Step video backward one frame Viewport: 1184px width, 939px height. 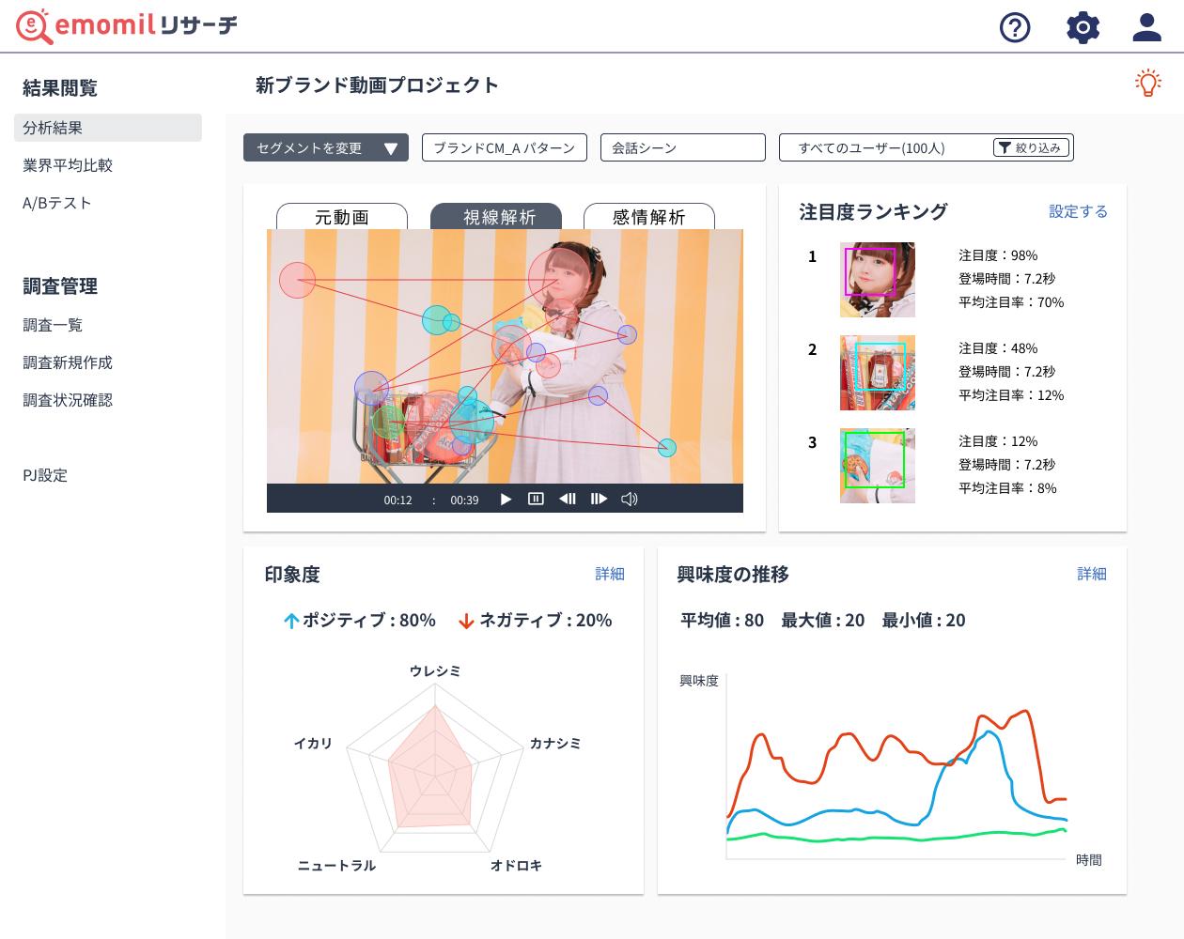click(568, 499)
